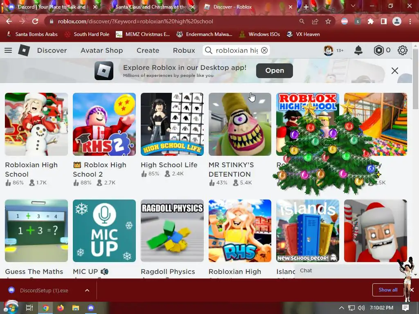
Task: Open Robloxian High School snowman thumbnail
Action: pyautogui.click(x=36, y=124)
